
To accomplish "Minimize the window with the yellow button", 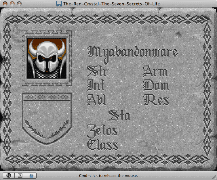I will 12,4.
